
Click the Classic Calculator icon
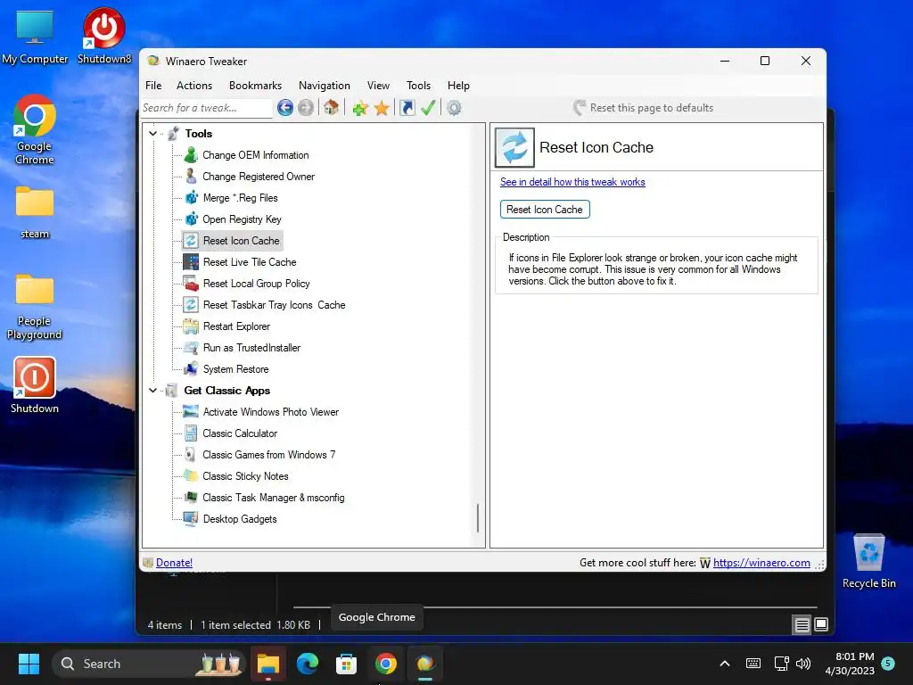pos(191,433)
